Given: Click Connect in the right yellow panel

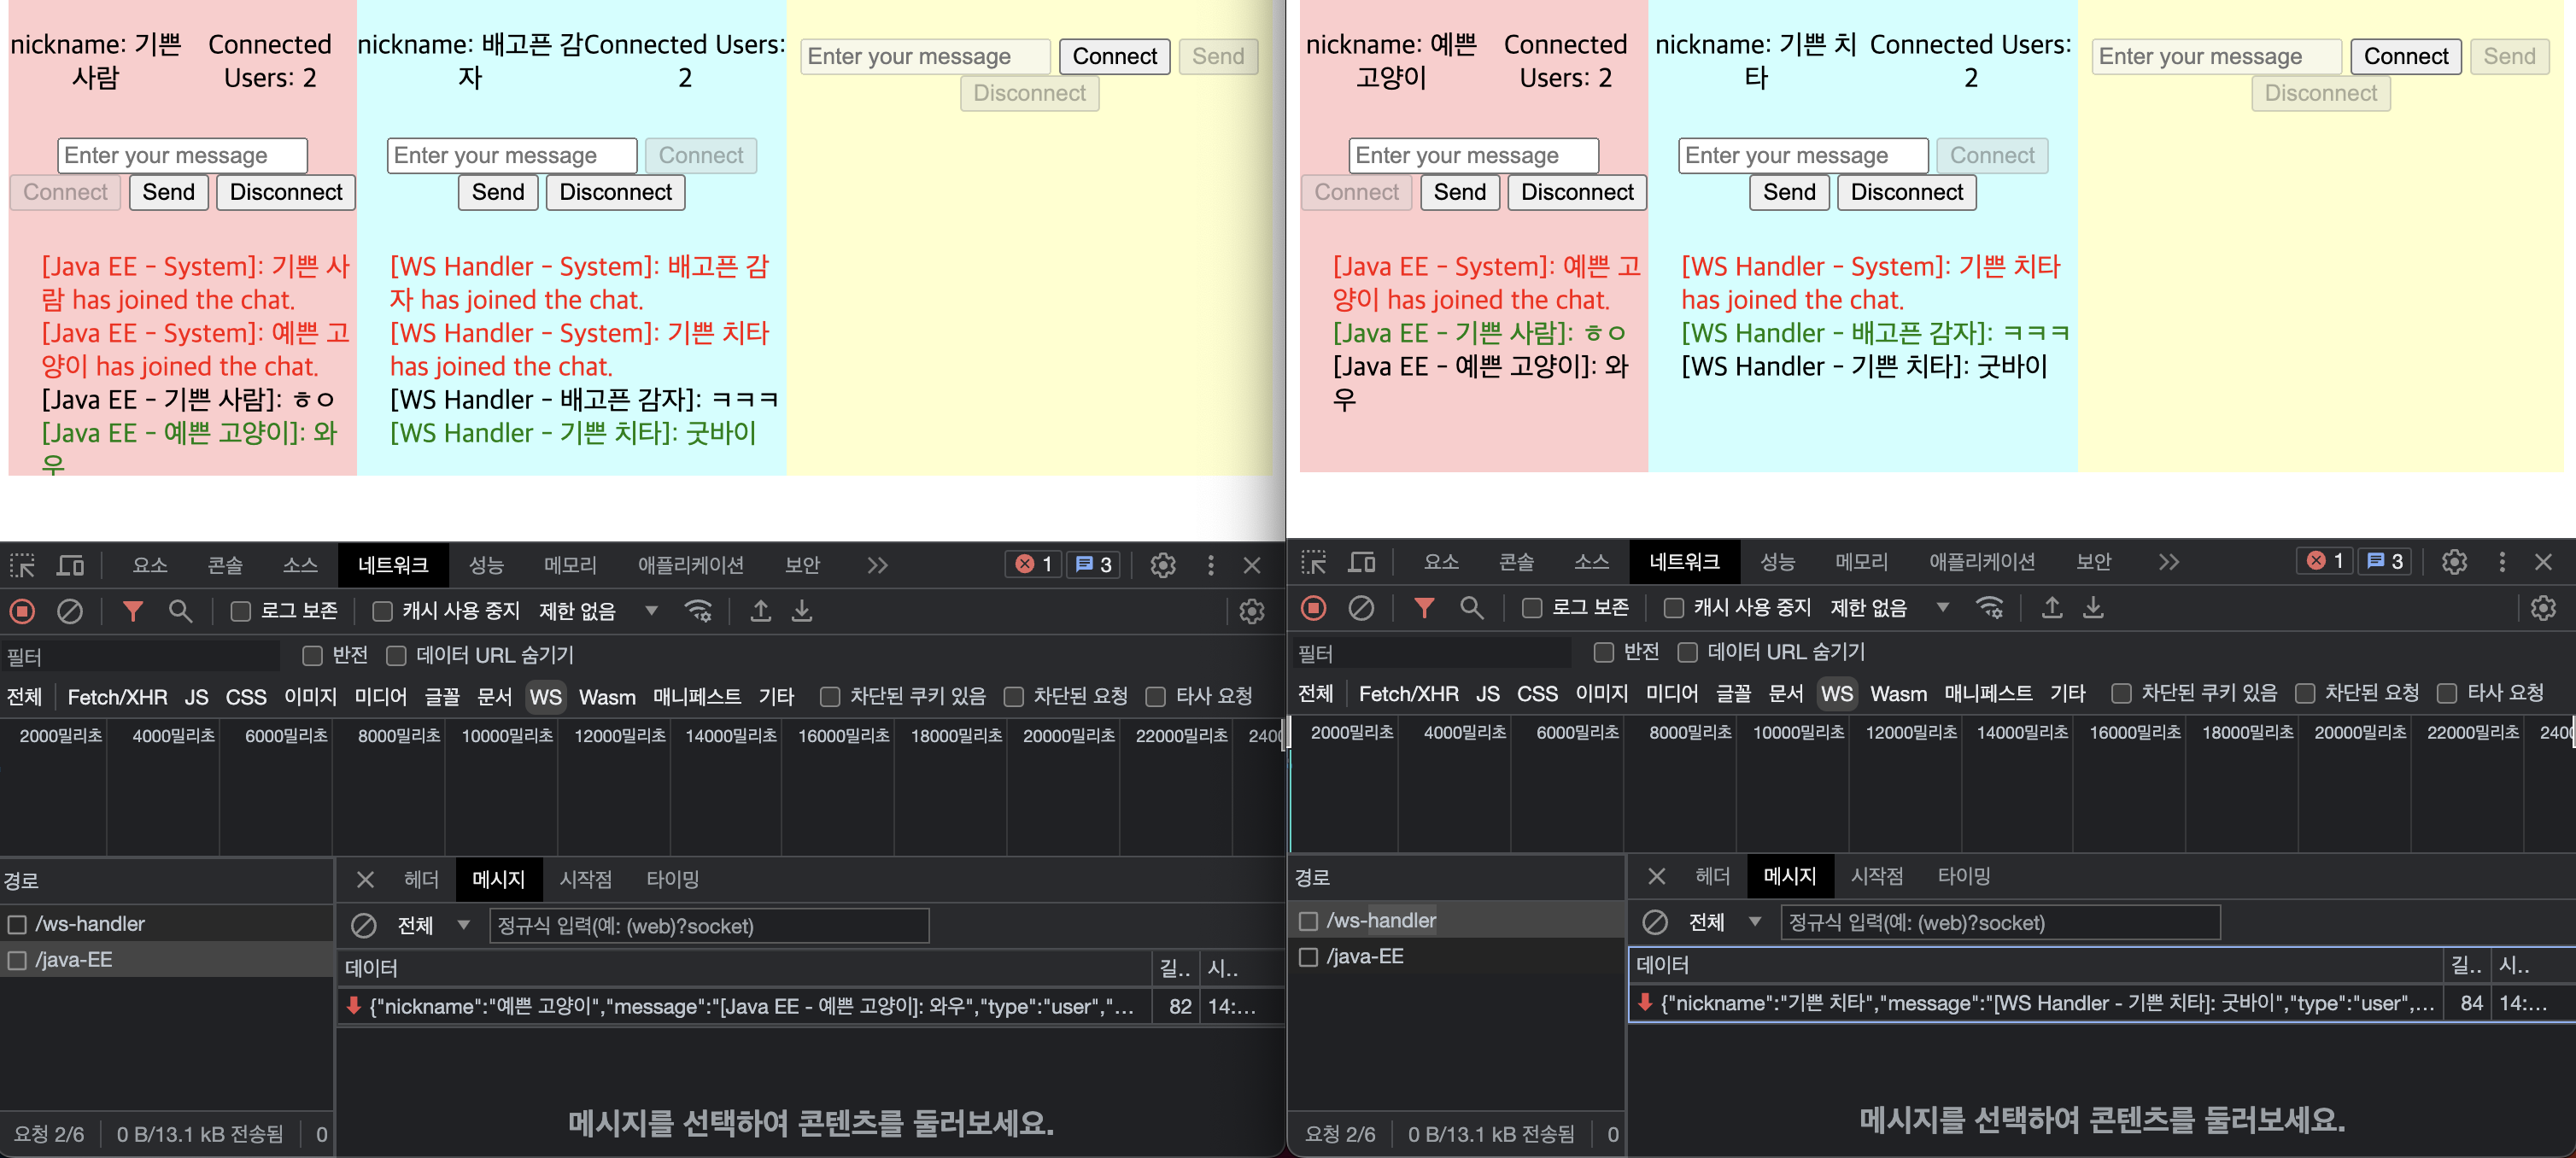Looking at the screenshot, I should [x=2405, y=56].
